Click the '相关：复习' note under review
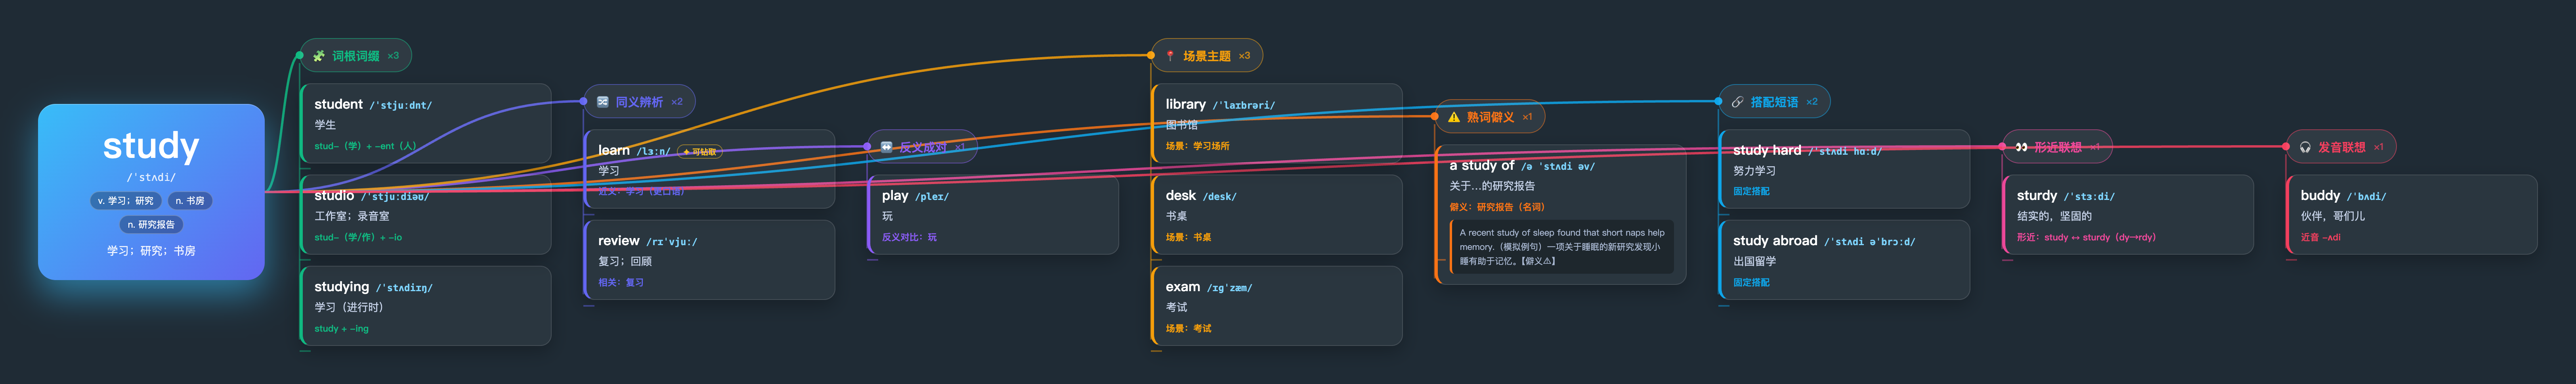The height and width of the screenshot is (384, 2576). click(621, 283)
